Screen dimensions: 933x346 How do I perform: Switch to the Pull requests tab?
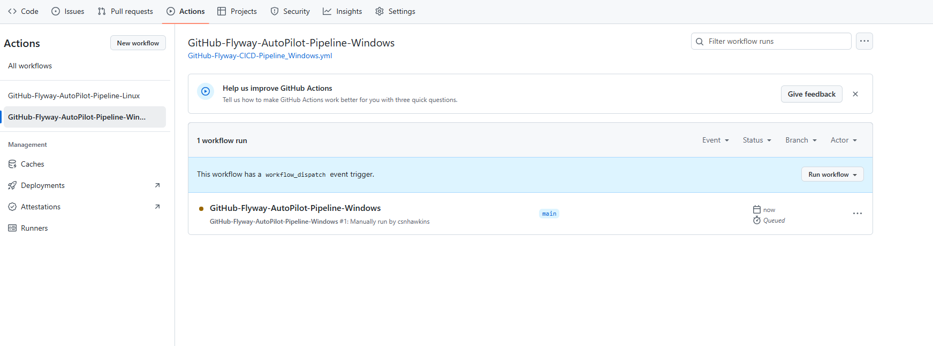(125, 11)
